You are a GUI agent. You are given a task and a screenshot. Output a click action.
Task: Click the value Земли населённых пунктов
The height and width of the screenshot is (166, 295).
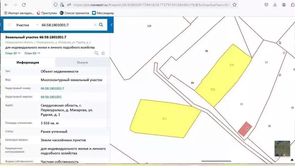[63, 140]
